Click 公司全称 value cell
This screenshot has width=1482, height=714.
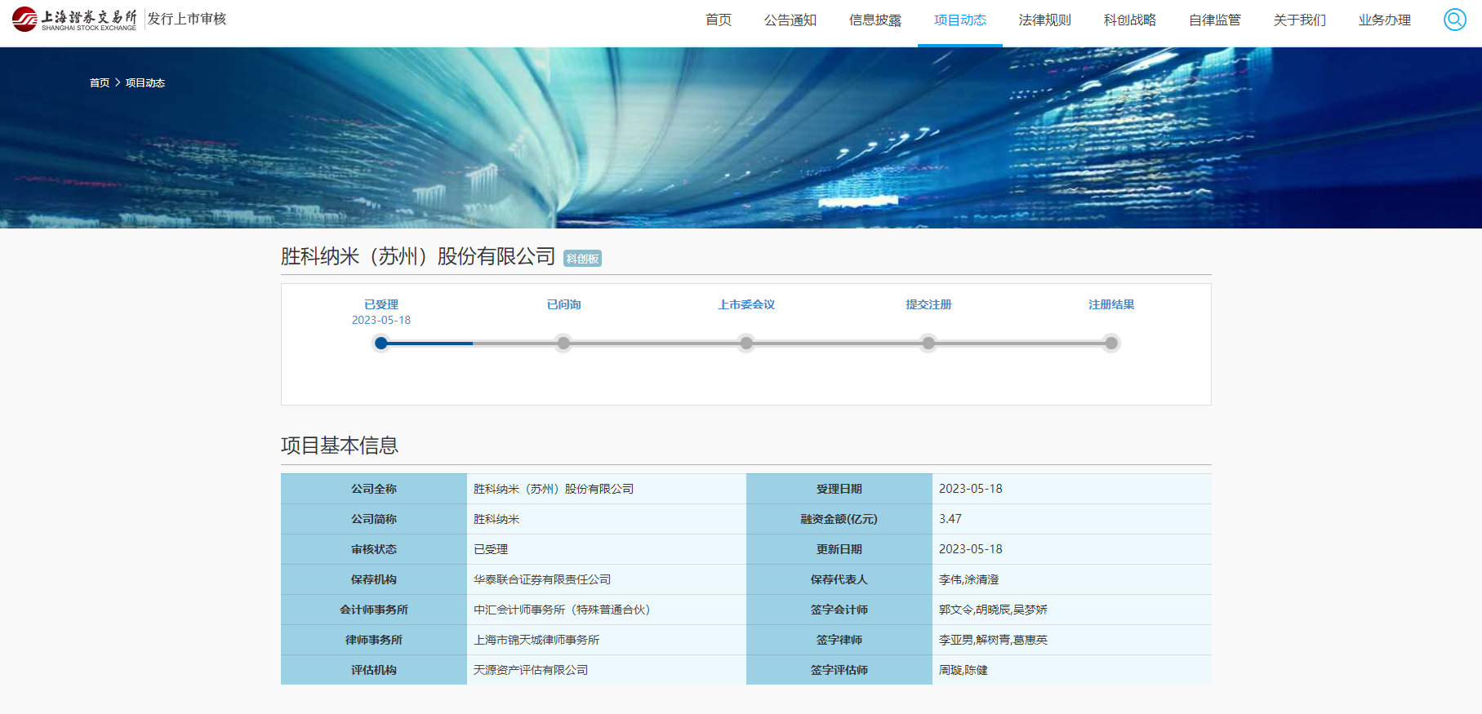607,489
